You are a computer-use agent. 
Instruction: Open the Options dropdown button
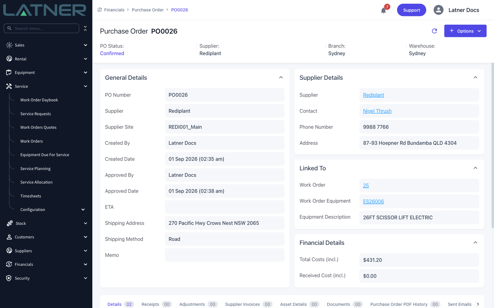(x=465, y=31)
